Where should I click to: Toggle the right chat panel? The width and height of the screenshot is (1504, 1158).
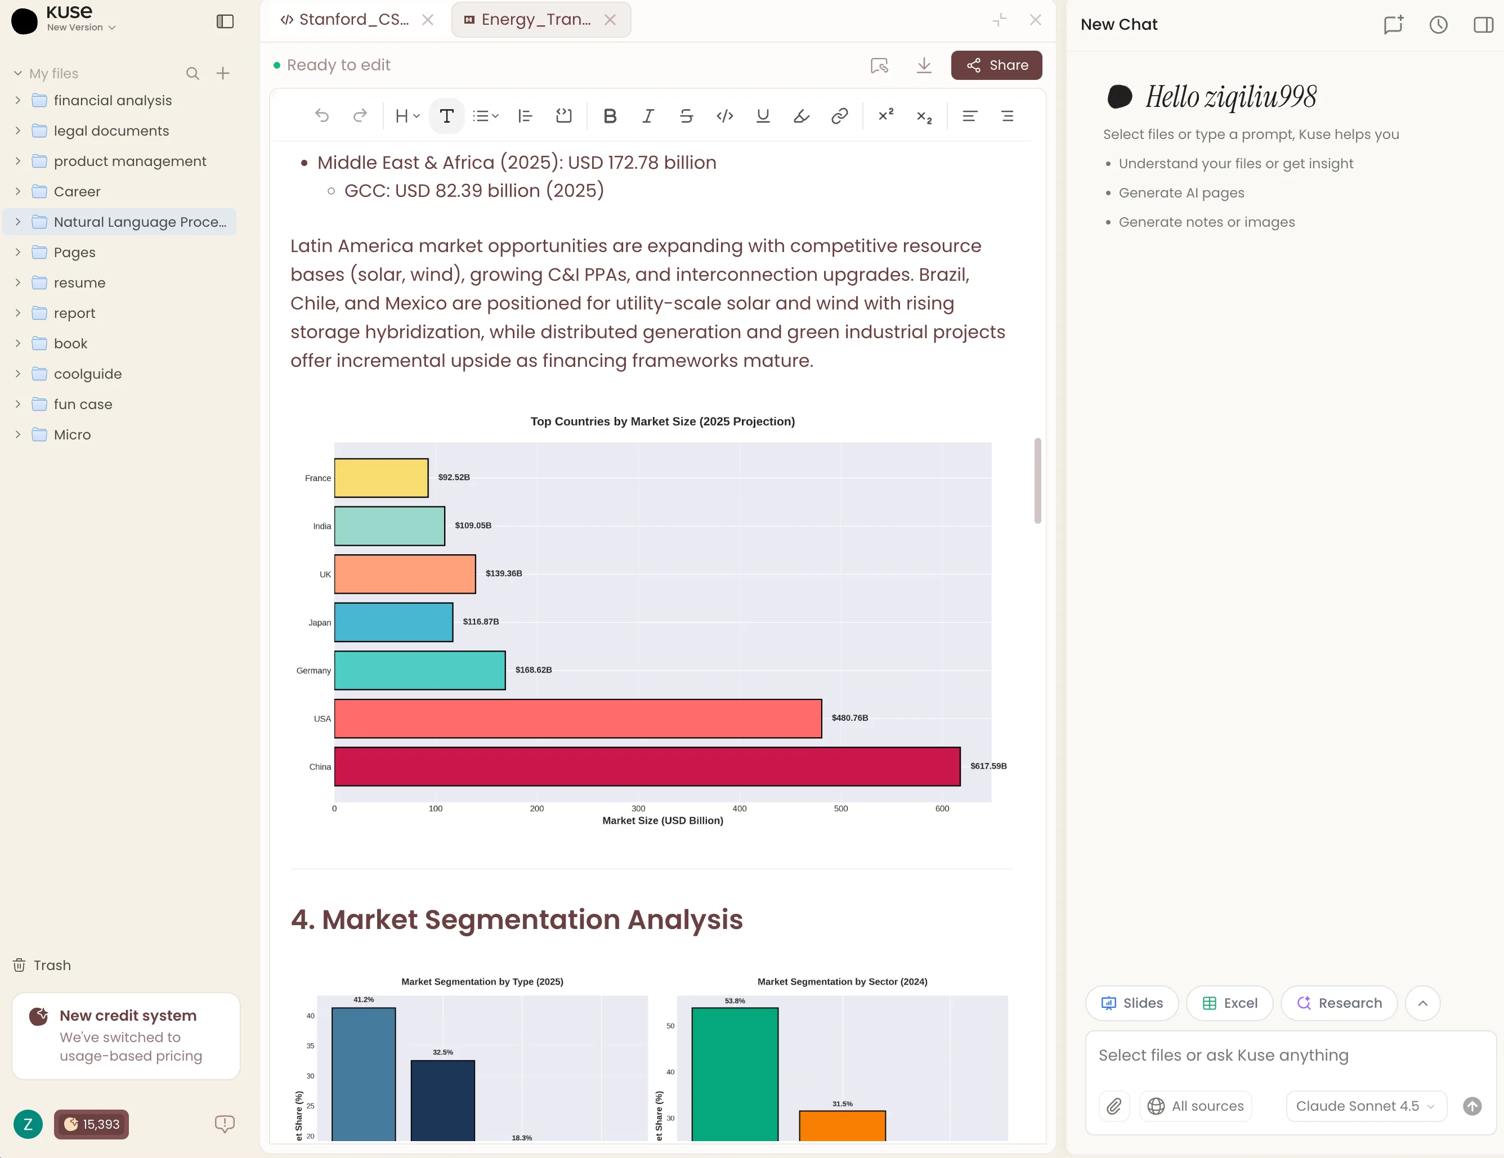(x=1483, y=25)
